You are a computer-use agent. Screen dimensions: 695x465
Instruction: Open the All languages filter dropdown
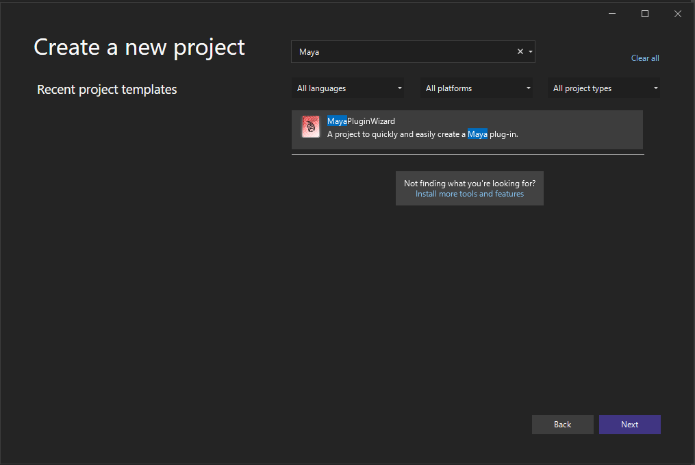click(347, 88)
